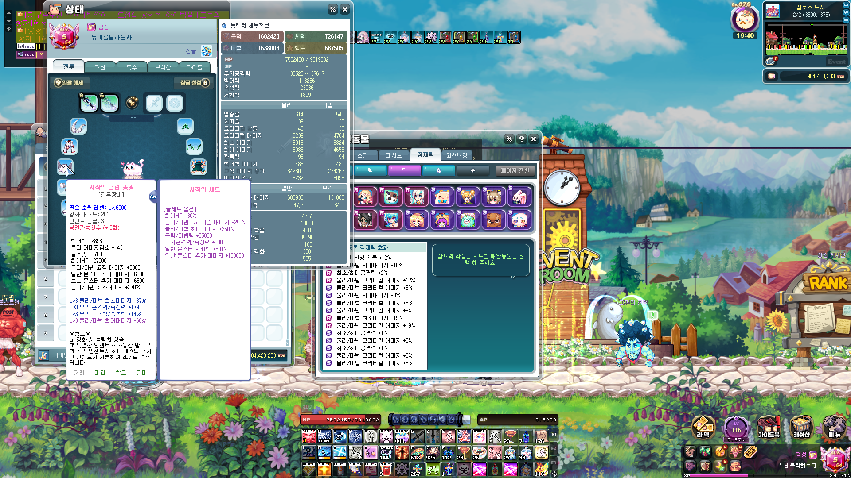Viewport: 851px width, 478px height.
Task: Open the 가이드북 guidebook icon
Action: coord(769,428)
